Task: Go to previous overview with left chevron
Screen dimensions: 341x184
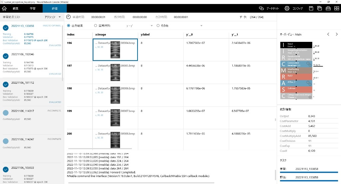Action: click(328, 34)
